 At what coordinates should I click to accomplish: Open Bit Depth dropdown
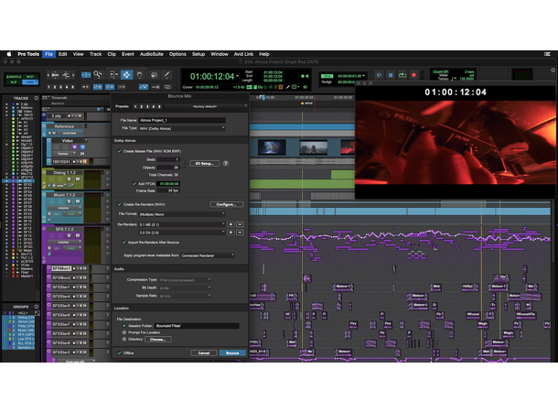click(x=185, y=287)
